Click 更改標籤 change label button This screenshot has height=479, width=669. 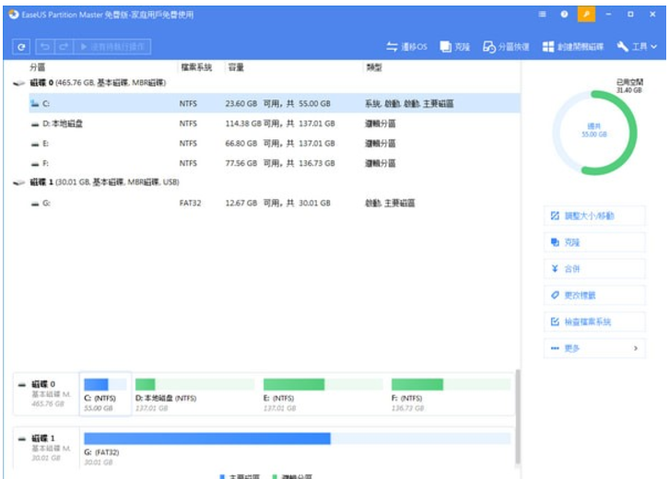[x=593, y=296]
